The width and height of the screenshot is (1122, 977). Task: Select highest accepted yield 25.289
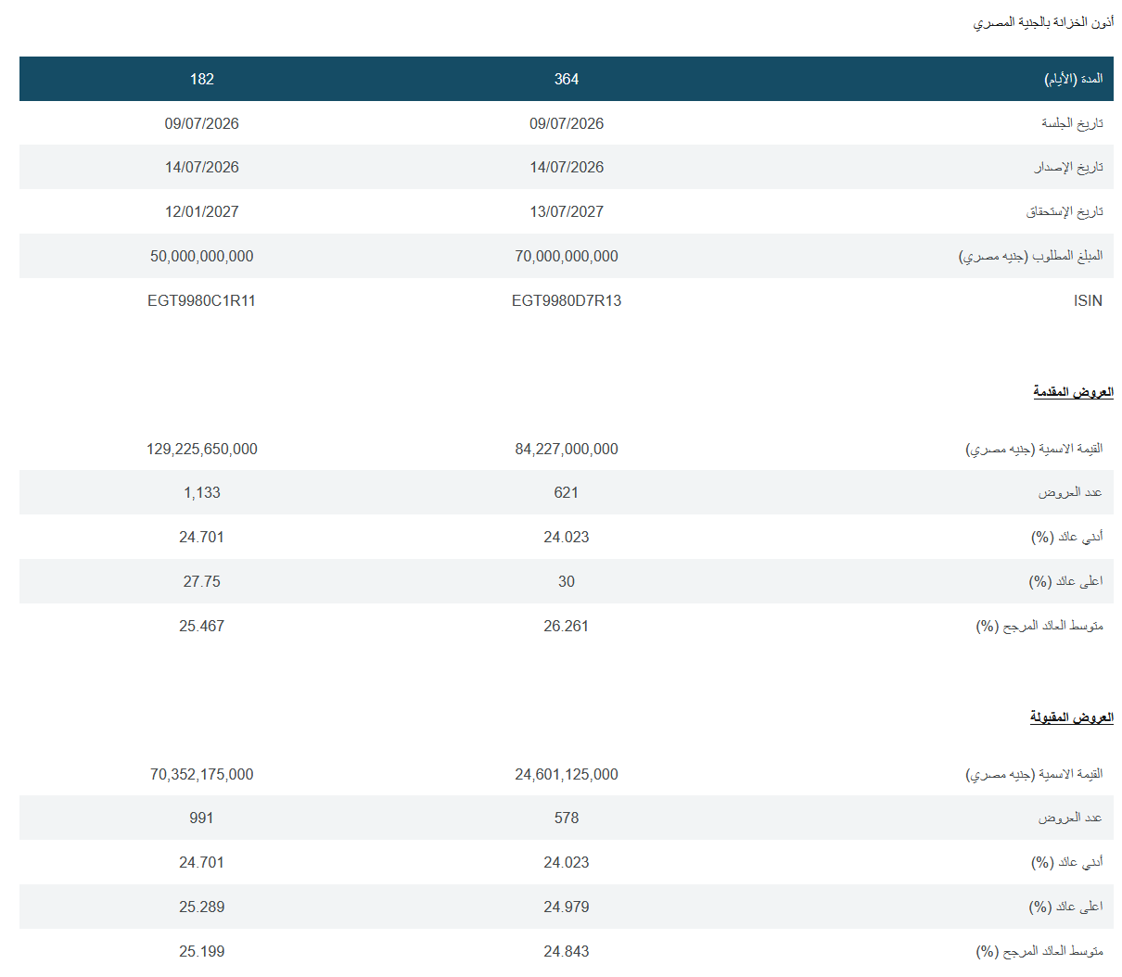coord(202,907)
